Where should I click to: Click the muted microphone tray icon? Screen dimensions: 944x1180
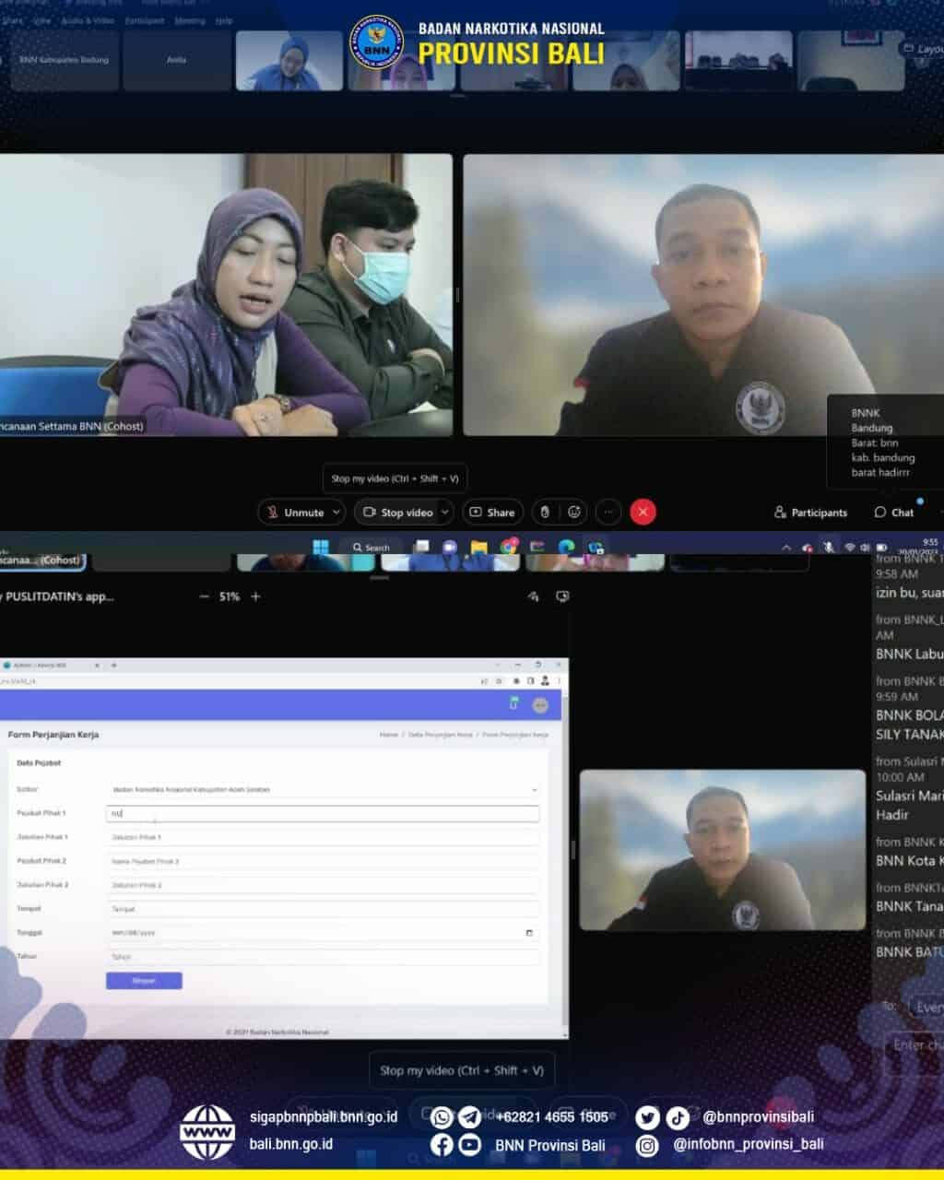(829, 548)
